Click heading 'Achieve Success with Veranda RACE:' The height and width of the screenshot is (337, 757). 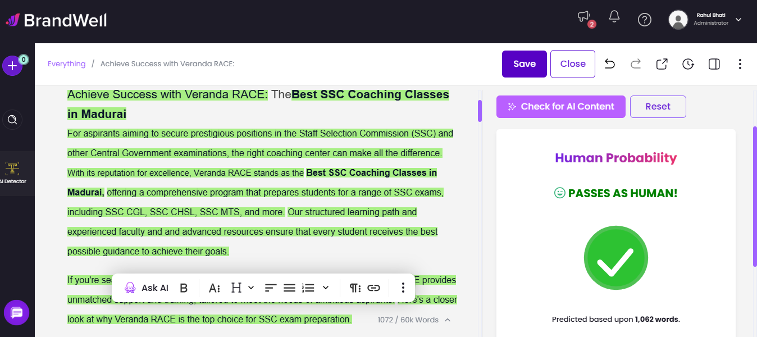click(x=167, y=94)
